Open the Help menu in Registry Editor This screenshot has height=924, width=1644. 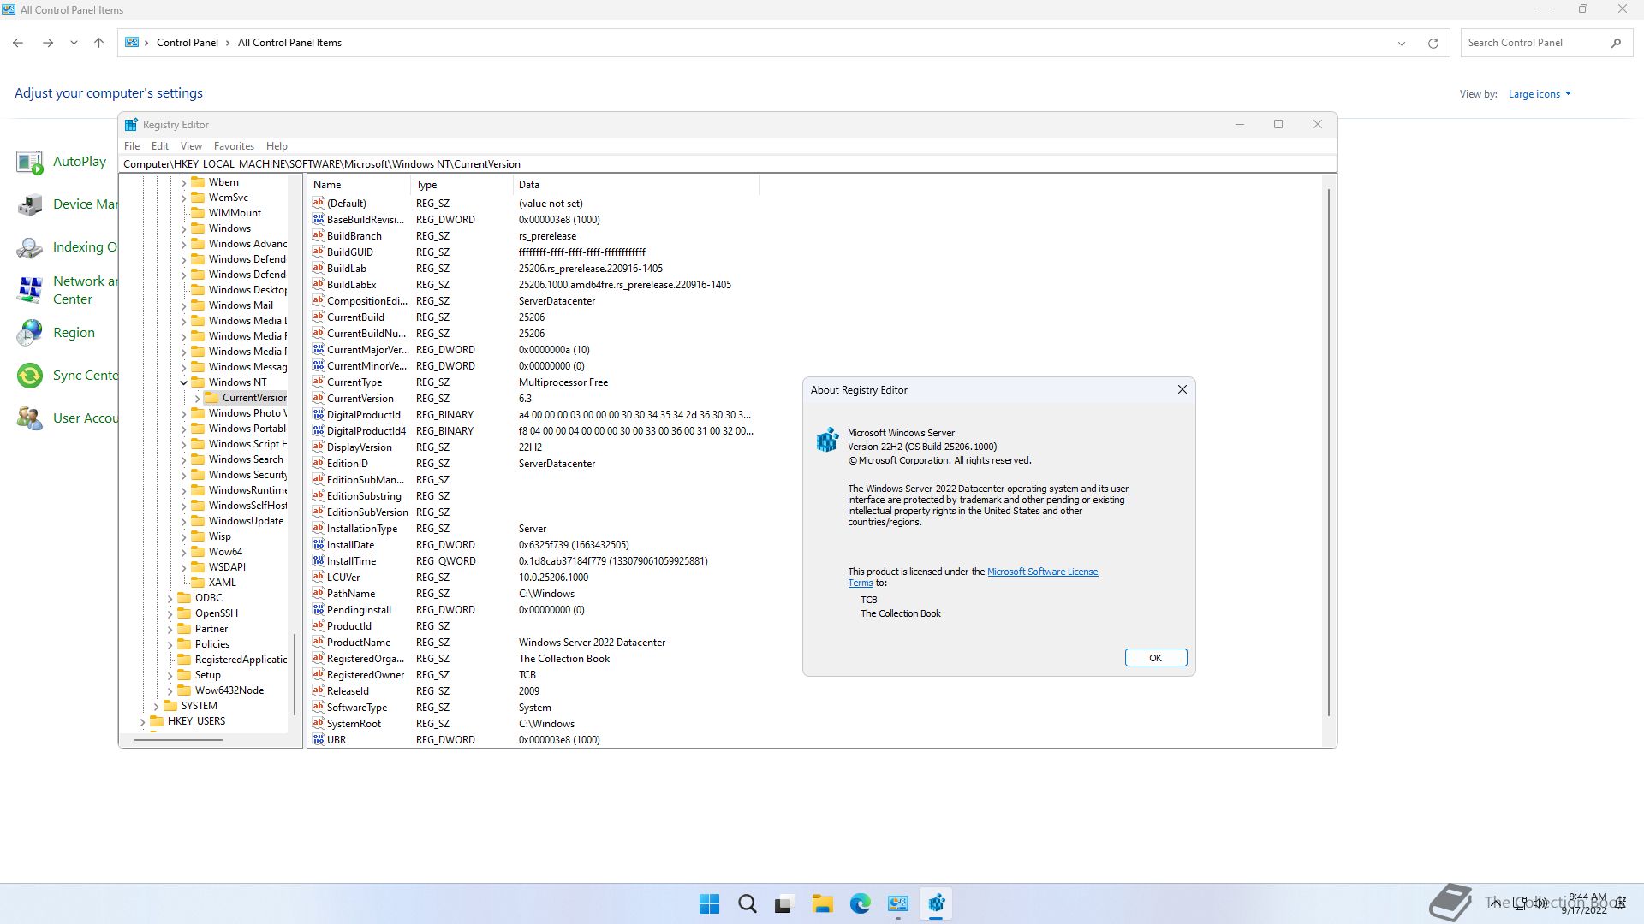pyautogui.click(x=277, y=146)
